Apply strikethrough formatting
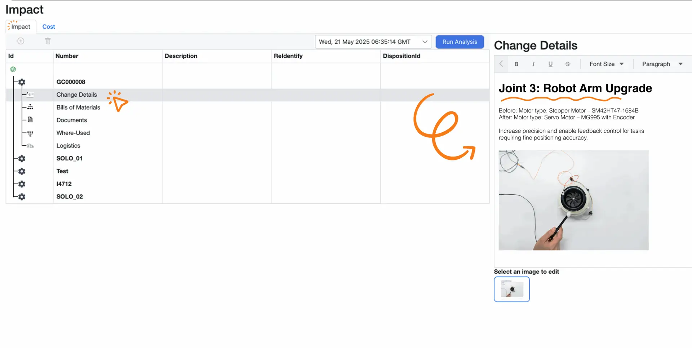Image resolution: width=692 pixels, height=348 pixels. (x=567, y=64)
